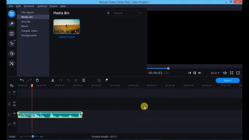The width and height of the screenshot is (249, 140).
Task: Open the Filters magic wand panel
Action: click(x=12, y=24)
